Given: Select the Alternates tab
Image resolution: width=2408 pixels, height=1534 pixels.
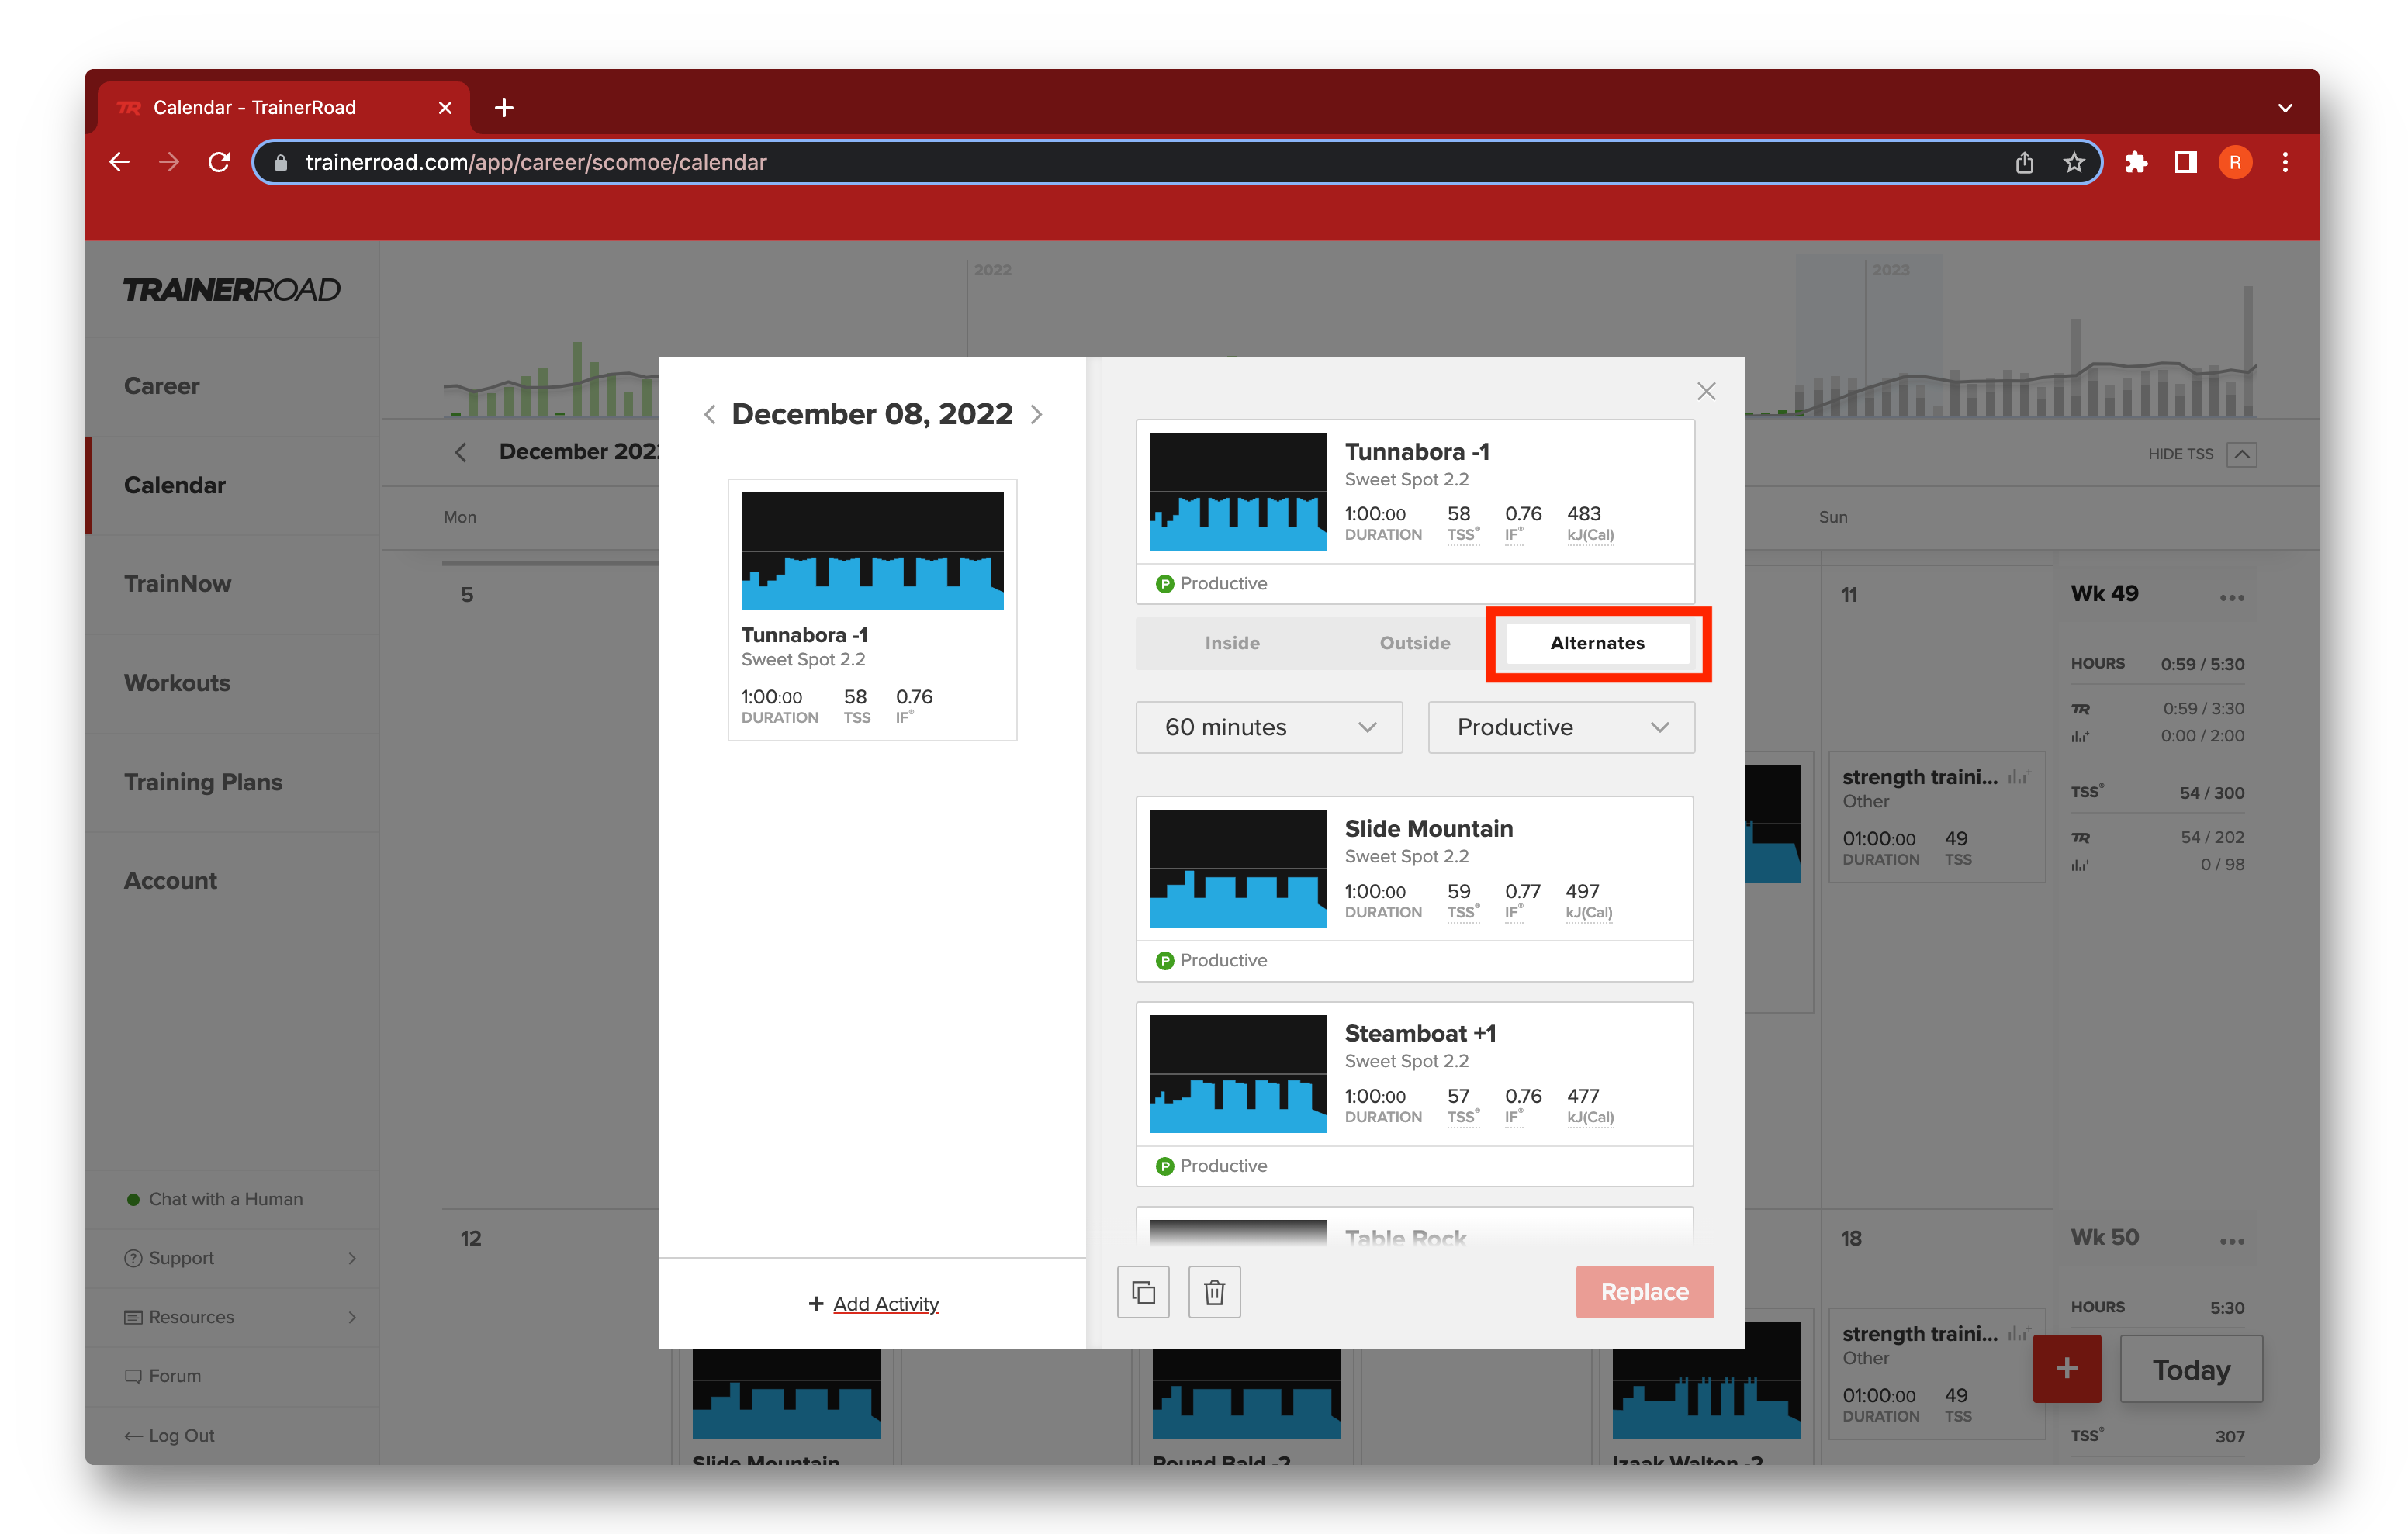Looking at the screenshot, I should 1597,642.
